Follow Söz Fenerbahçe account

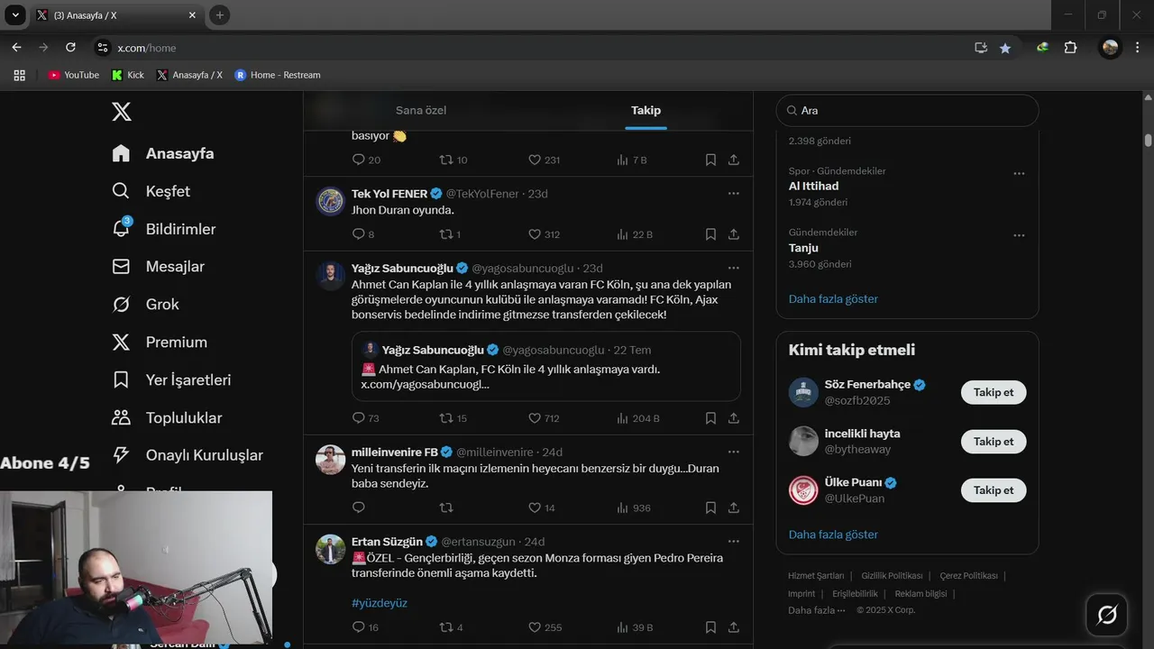[994, 392]
